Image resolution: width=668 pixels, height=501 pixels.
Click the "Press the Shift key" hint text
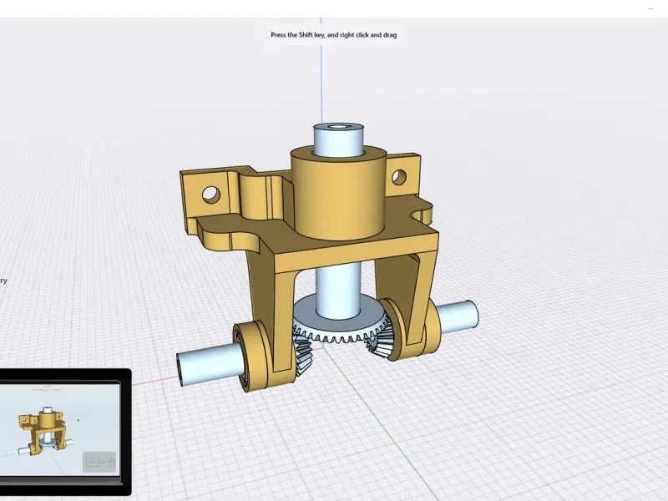click(333, 35)
